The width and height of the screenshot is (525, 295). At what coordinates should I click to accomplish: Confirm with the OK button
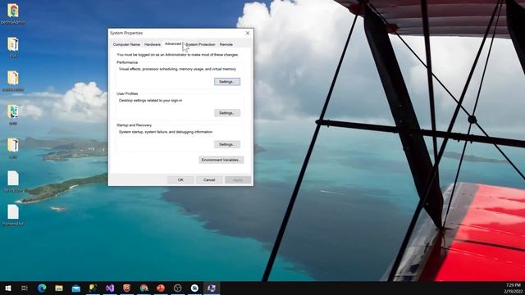180,180
